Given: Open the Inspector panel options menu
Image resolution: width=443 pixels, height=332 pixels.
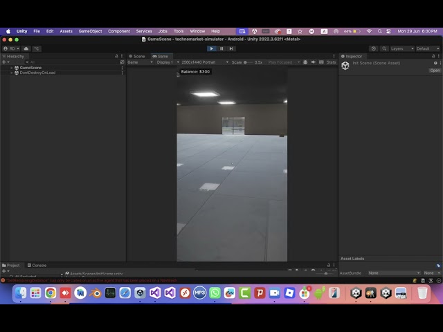Looking at the screenshot, I should (439, 56).
